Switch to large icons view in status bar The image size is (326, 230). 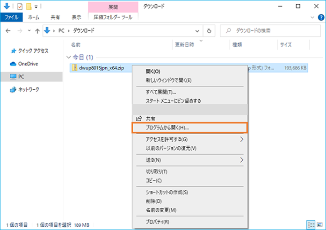[319, 225]
